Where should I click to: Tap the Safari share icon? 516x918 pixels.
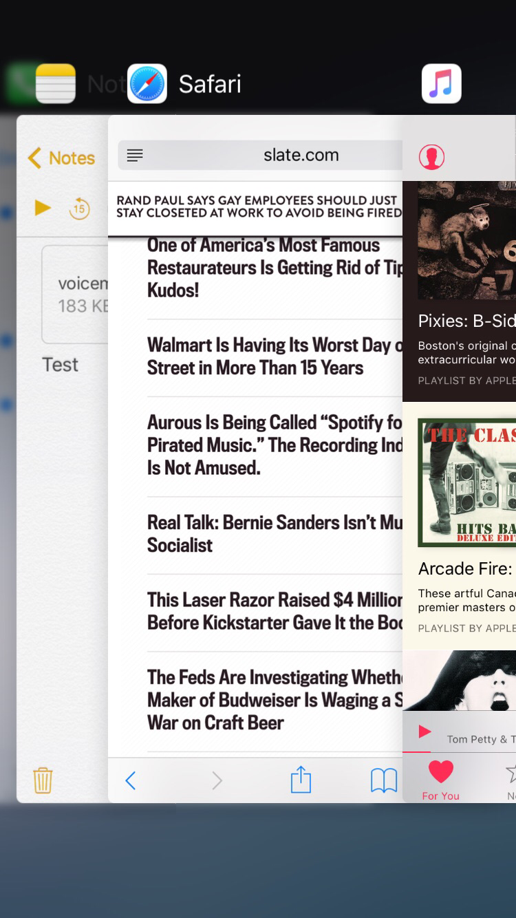(x=301, y=780)
